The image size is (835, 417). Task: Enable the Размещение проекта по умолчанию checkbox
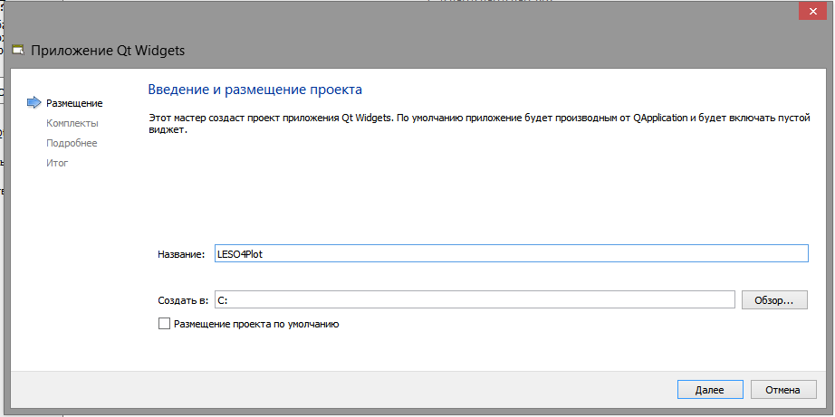click(x=164, y=324)
